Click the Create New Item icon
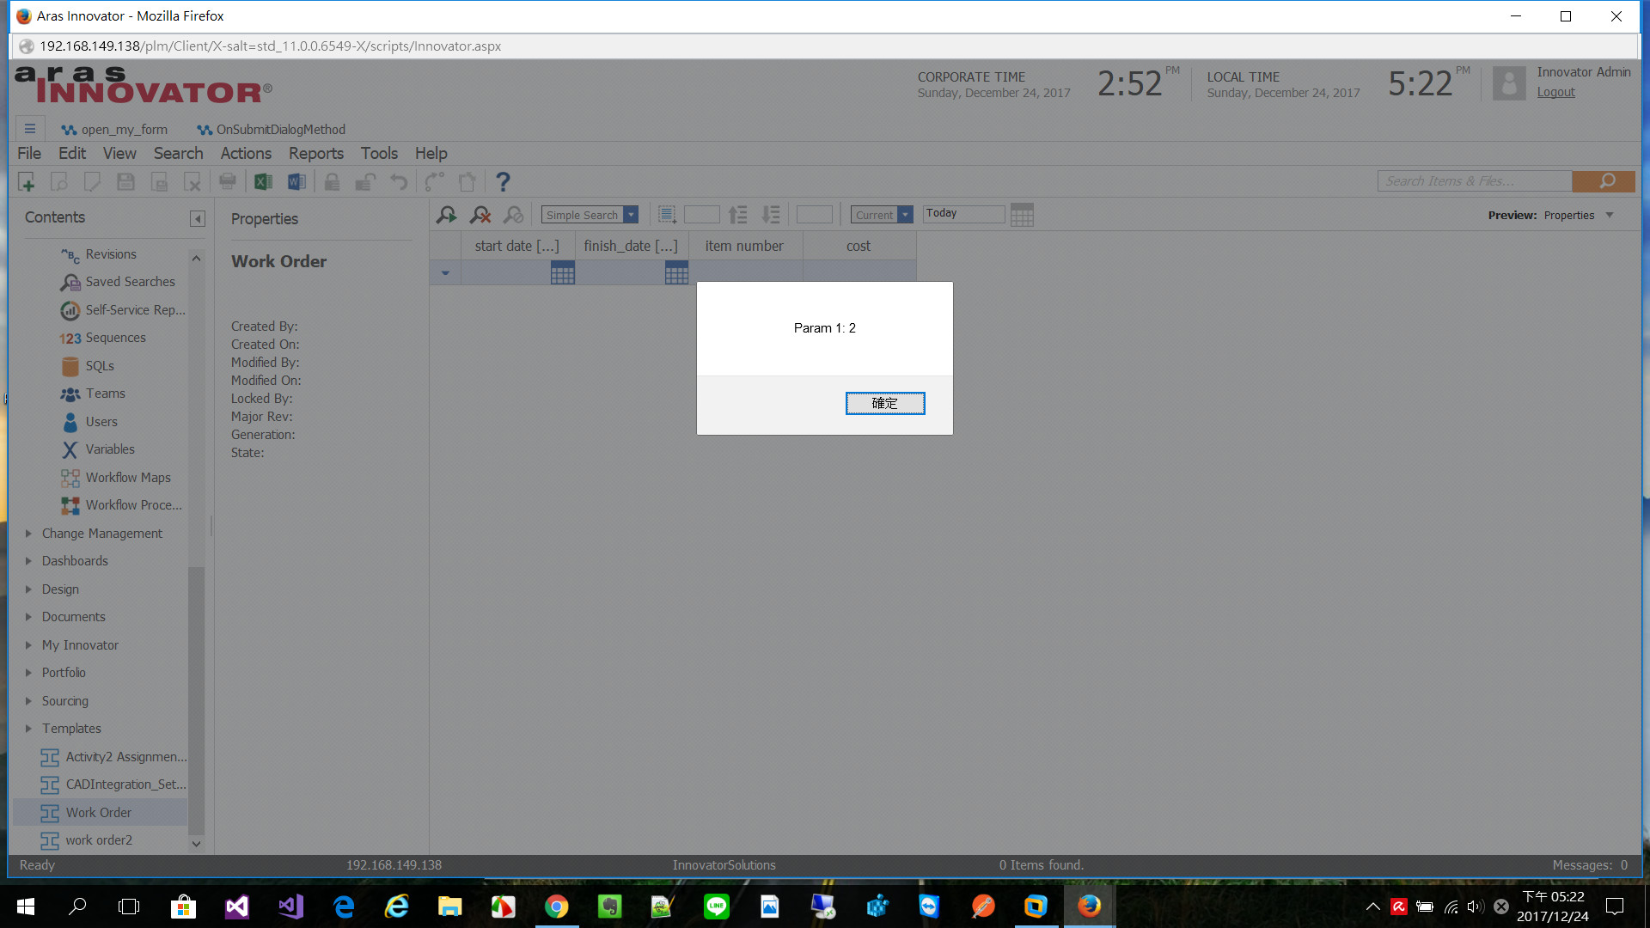Image resolution: width=1650 pixels, height=928 pixels. 27,182
